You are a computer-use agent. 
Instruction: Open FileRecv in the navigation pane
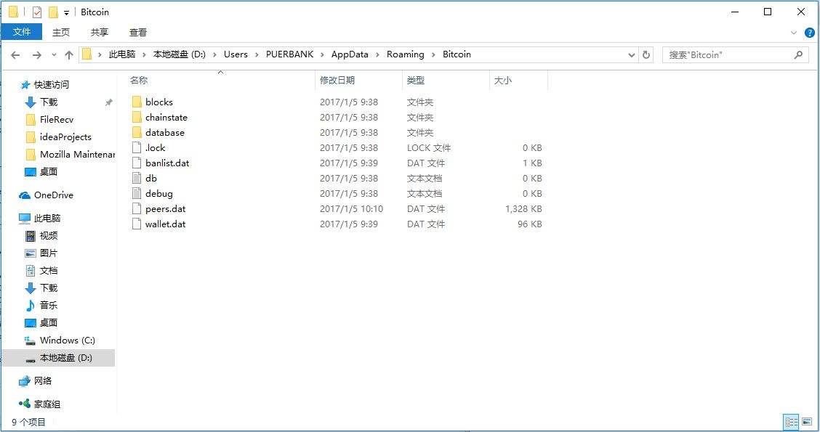pos(57,120)
